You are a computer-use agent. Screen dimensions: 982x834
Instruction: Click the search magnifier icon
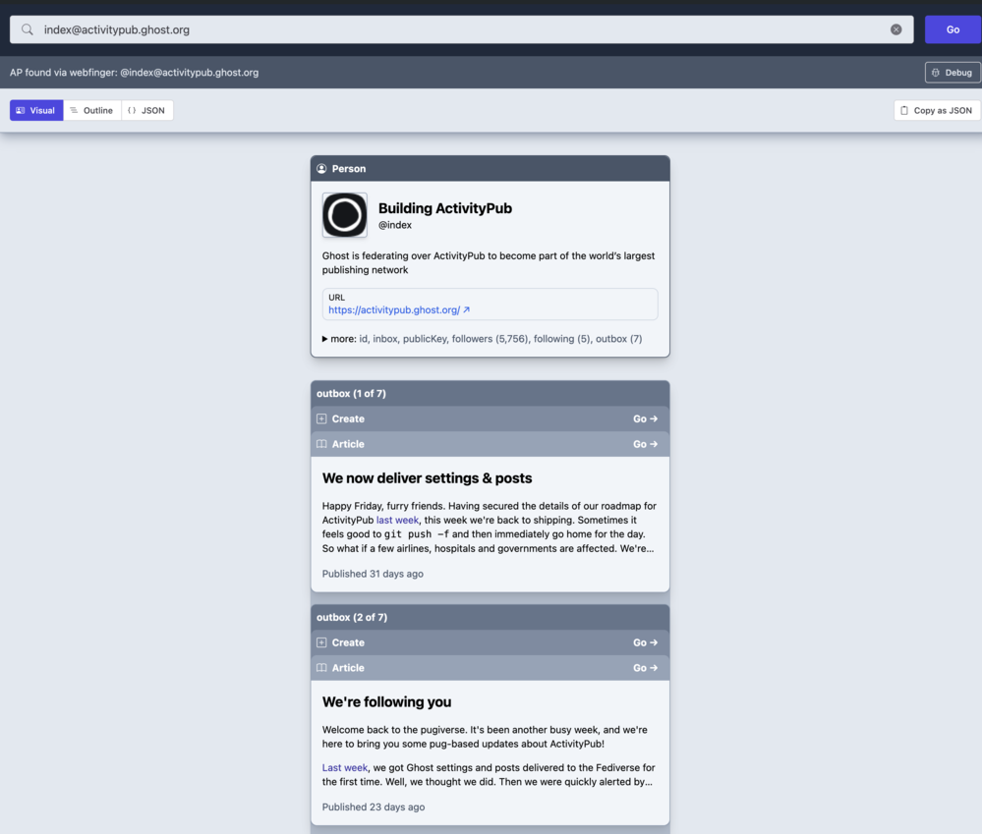(x=28, y=29)
